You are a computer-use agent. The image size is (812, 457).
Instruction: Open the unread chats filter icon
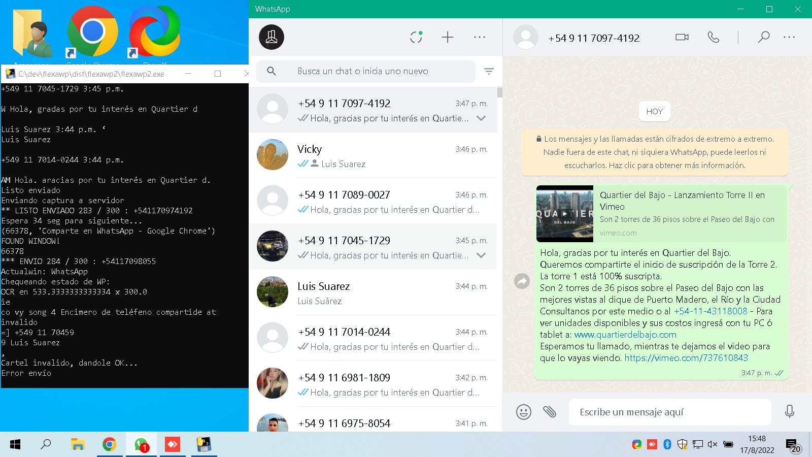pyautogui.click(x=489, y=72)
